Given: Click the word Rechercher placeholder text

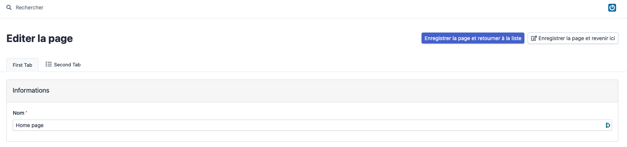Looking at the screenshot, I should tap(30, 7).
